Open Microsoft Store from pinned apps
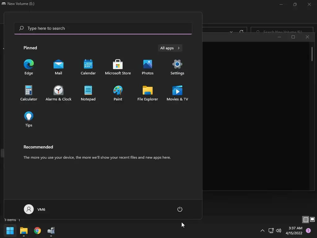Screen dimensions: 317x238 point(118,67)
